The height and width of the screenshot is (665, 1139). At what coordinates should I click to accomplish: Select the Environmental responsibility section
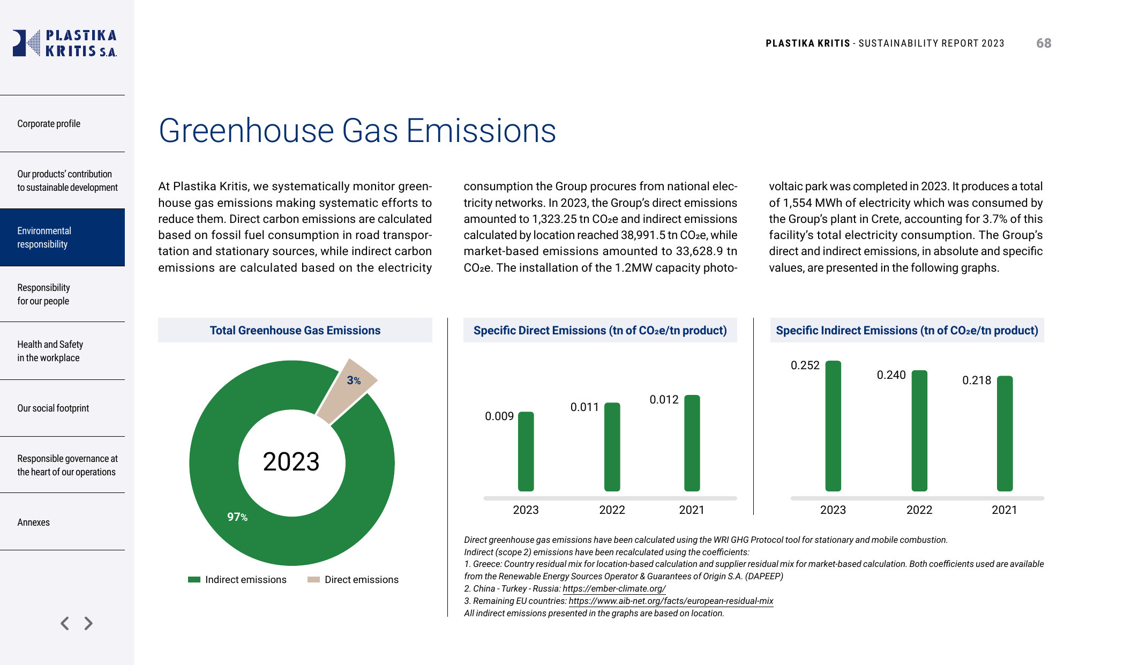62,237
